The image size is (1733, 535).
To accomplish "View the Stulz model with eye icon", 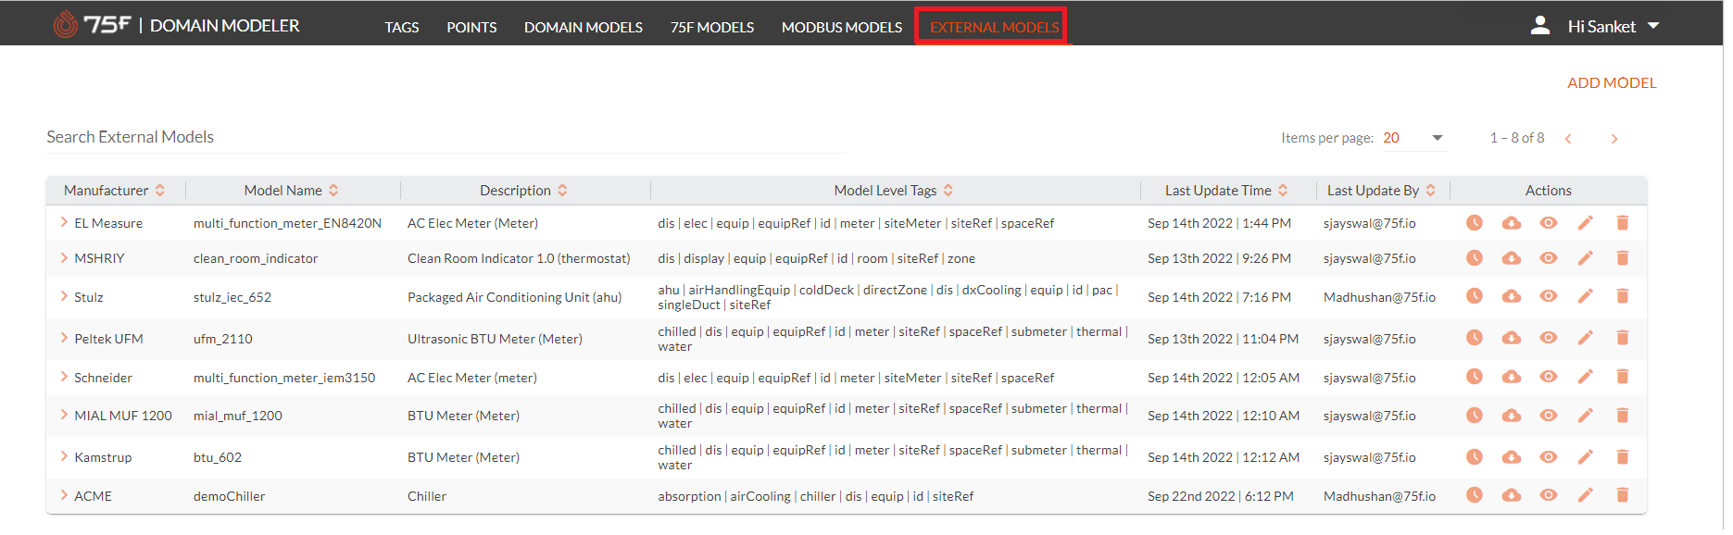I will [x=1549, y=296].
